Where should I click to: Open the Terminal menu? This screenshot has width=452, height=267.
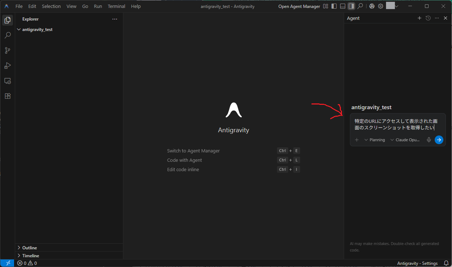[117, 6]
